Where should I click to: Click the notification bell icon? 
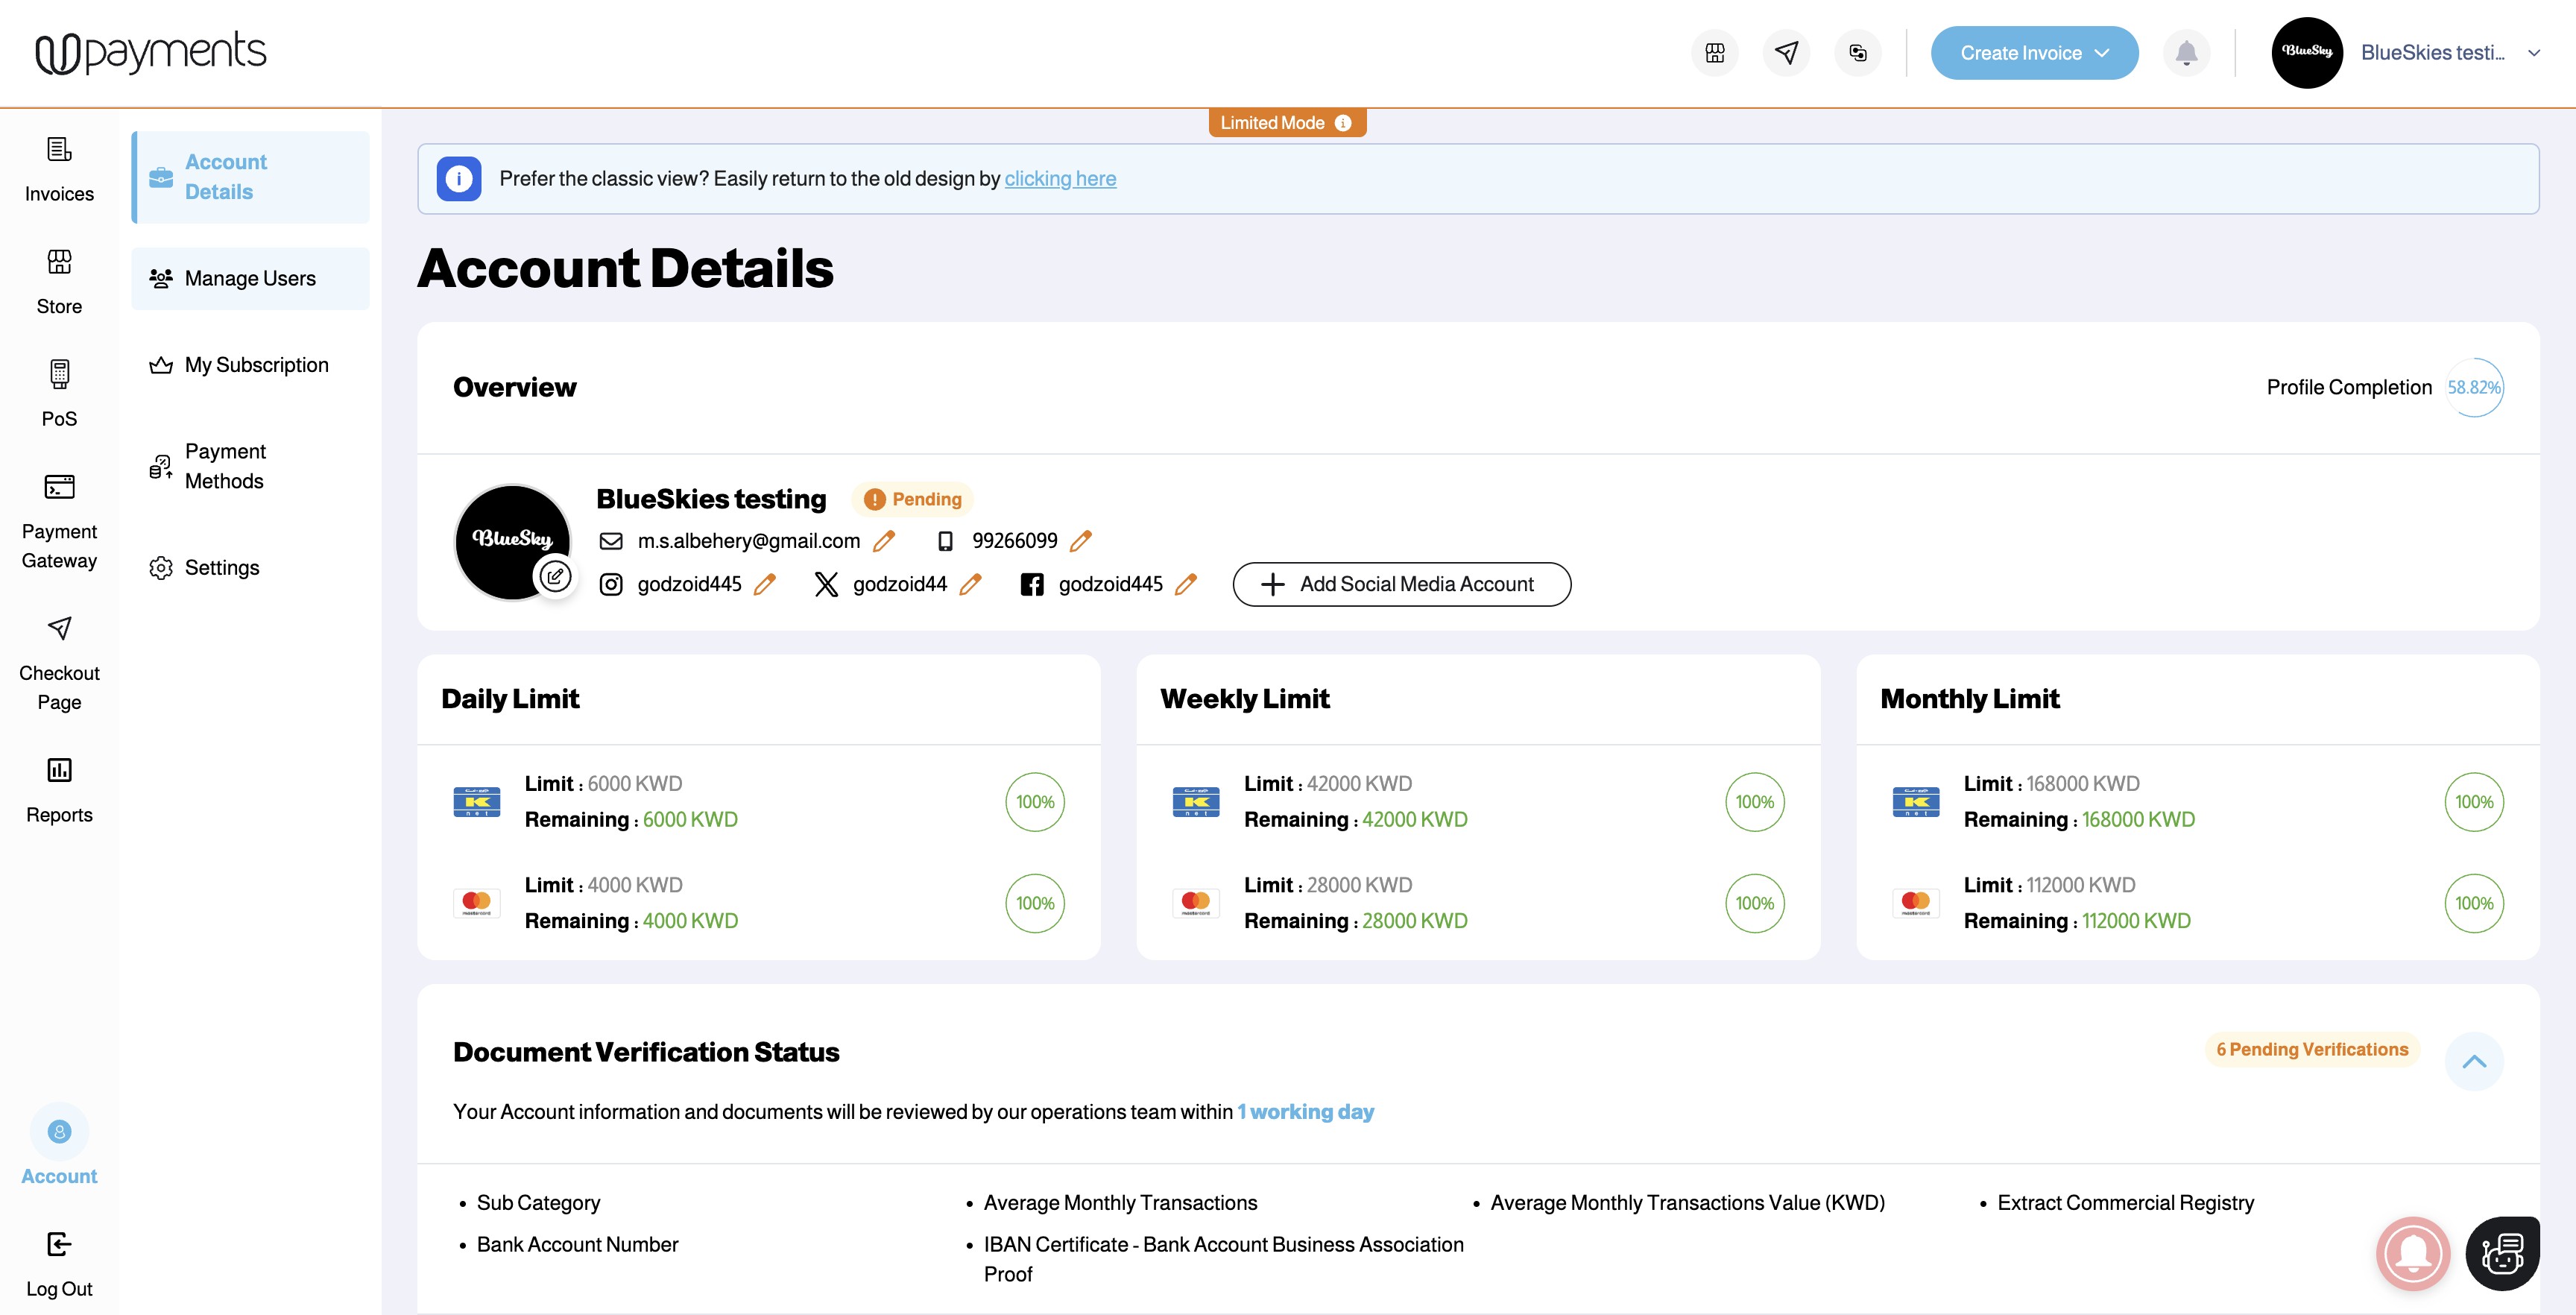2186,53
